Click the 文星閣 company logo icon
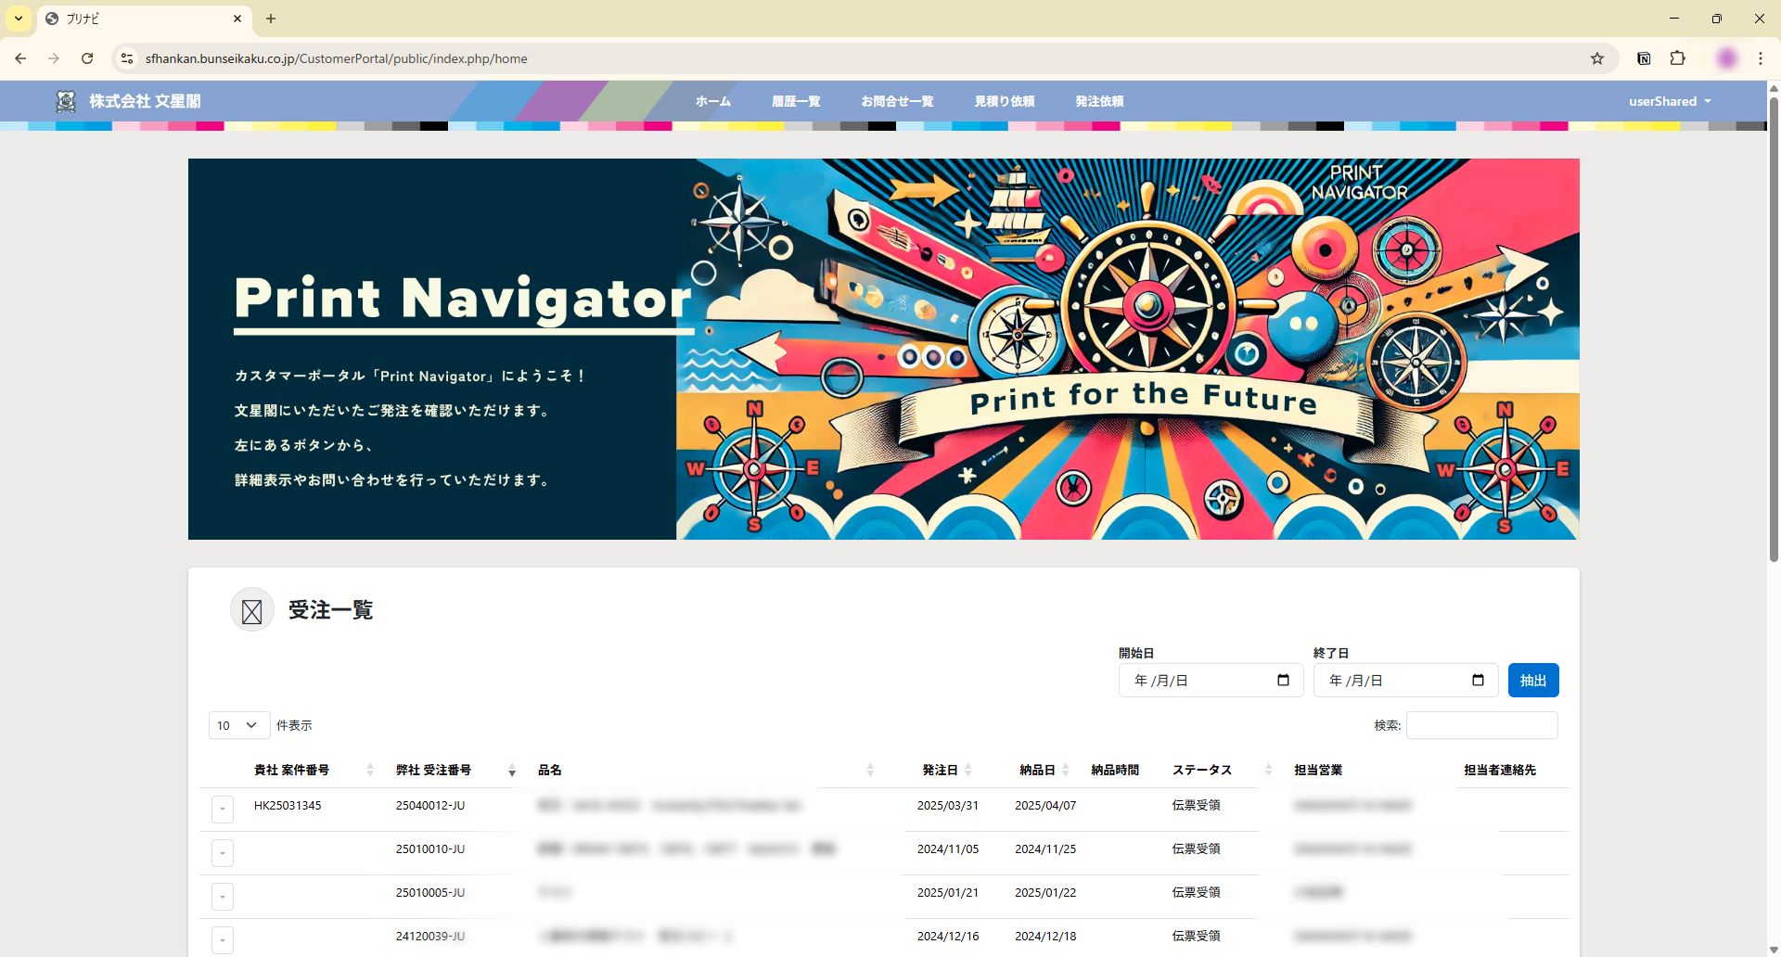 tap(66, 101)
